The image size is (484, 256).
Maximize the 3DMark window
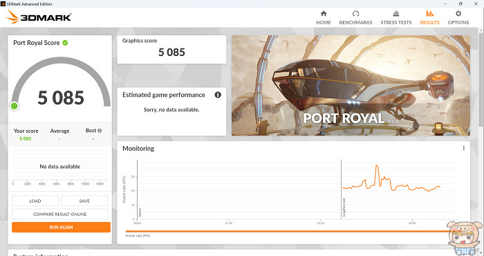pyautogui.click(x=460, y=3)
